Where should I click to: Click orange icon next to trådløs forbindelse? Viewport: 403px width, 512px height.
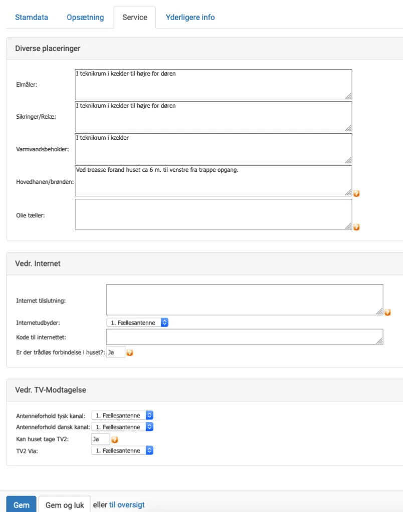point(130,353)
